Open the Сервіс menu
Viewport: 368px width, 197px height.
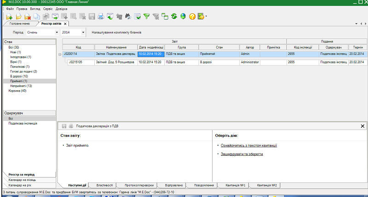(48, 9)
